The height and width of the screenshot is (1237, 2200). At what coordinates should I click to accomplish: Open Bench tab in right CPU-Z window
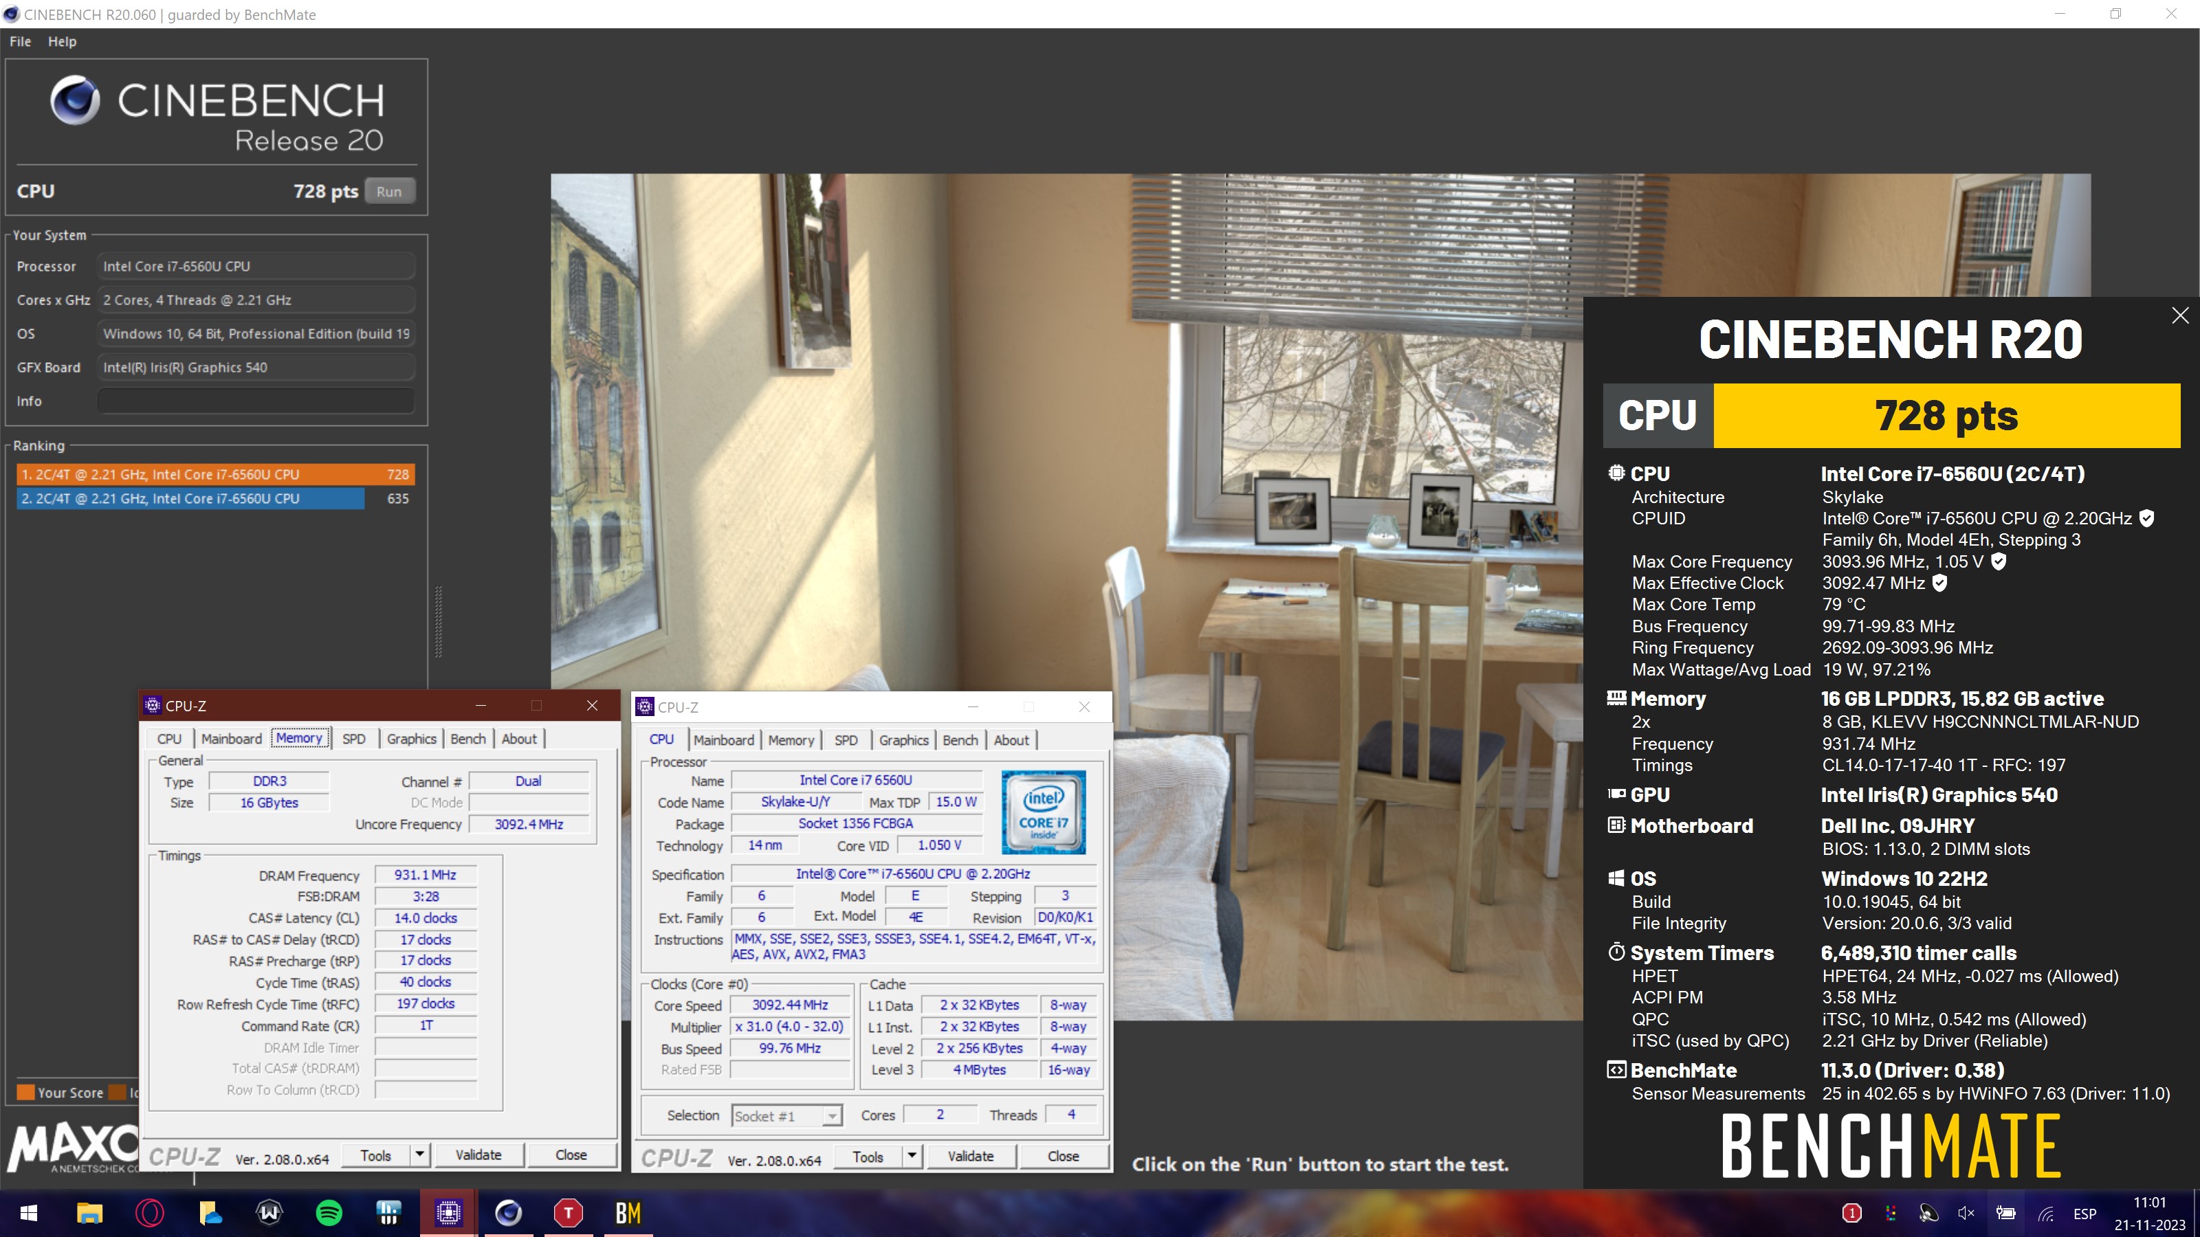pos(960,740)
